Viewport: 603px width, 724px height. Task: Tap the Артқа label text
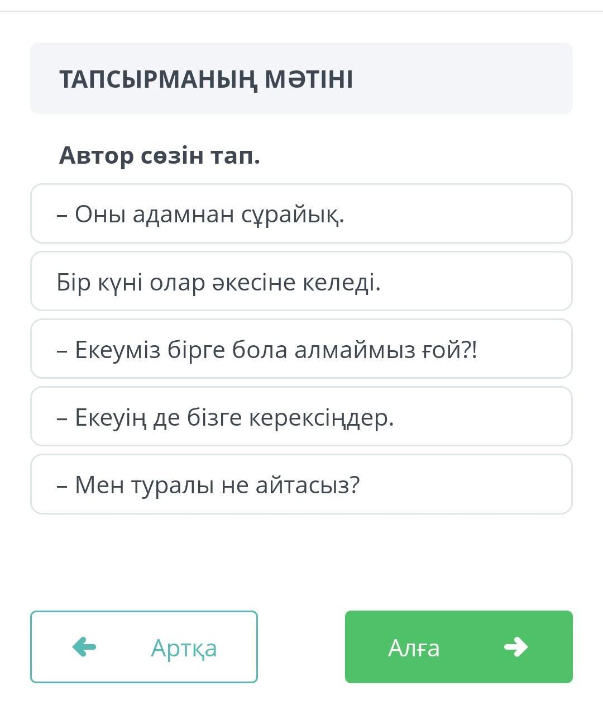184,648
